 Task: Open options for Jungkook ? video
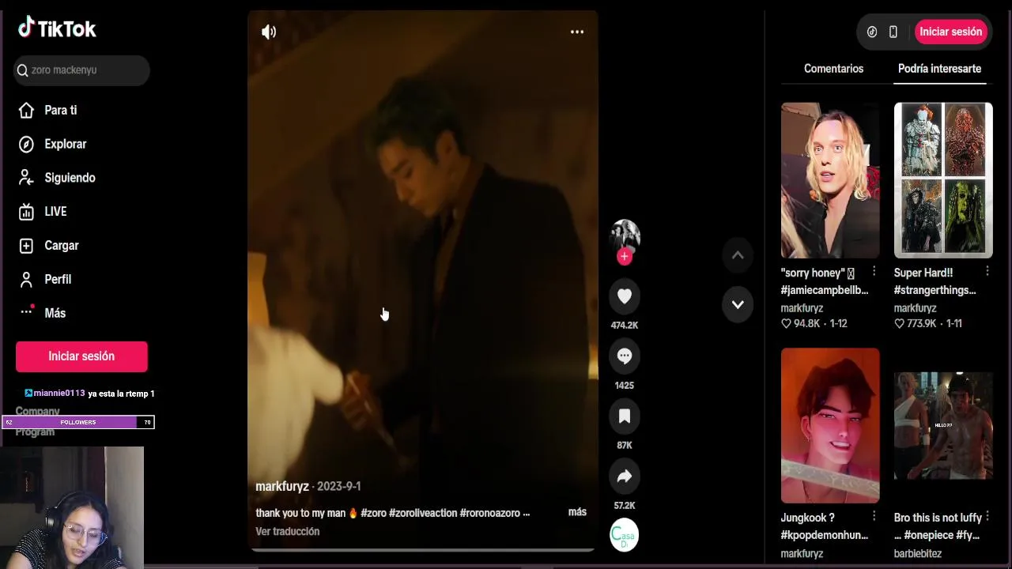874,516
